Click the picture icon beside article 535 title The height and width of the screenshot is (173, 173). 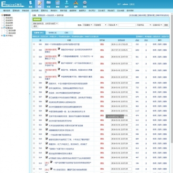click(59, 49)
